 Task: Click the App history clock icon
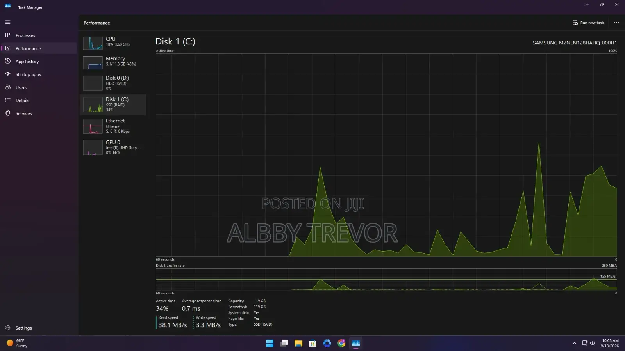coord(8,61)
